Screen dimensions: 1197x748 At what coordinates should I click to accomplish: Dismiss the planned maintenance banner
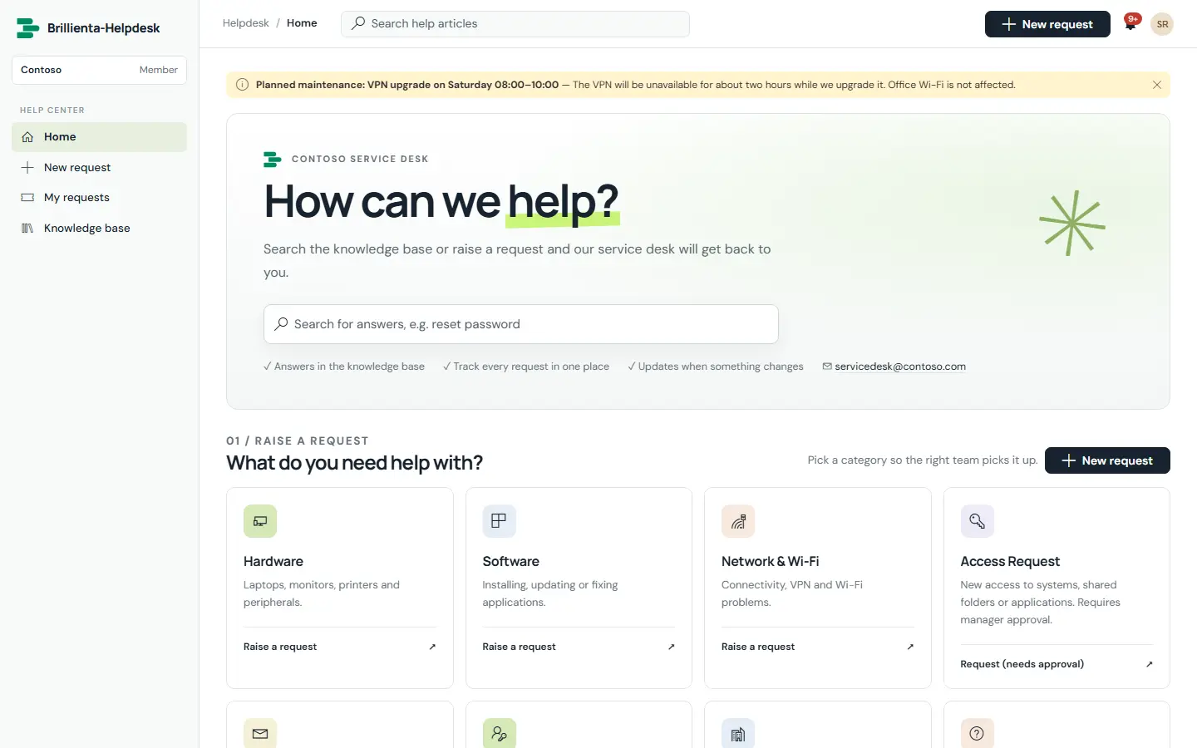(x=1156, y=85)
